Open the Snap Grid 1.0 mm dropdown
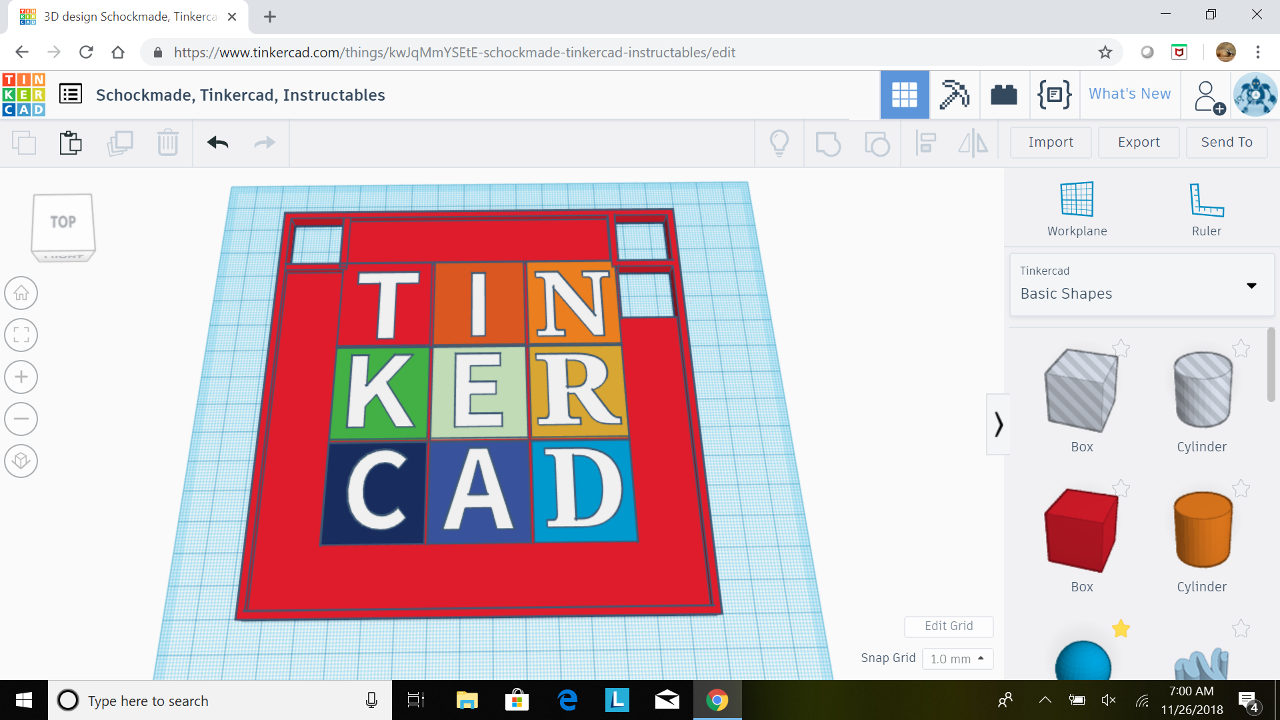 957,659
